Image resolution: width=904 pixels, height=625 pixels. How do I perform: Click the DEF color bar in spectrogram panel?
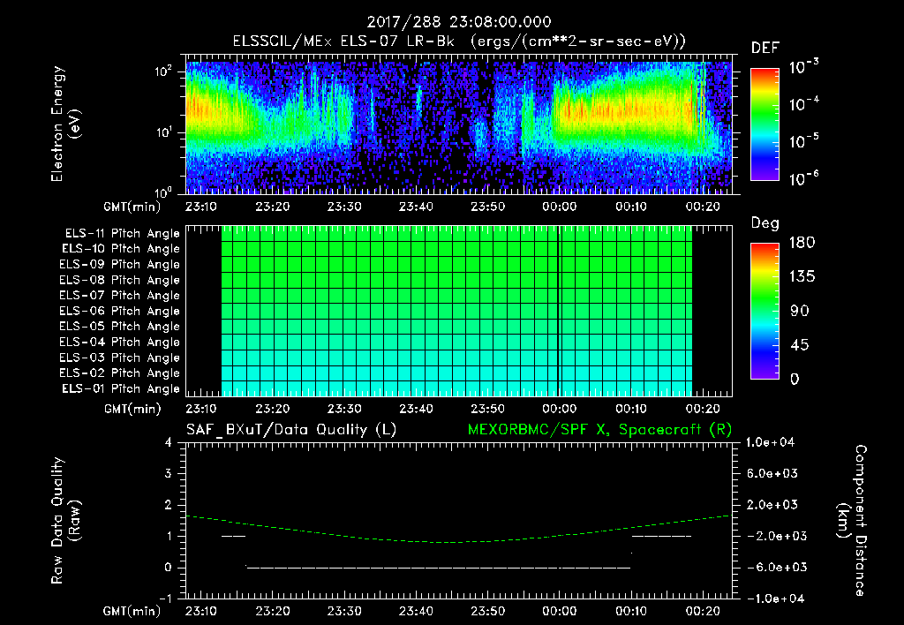coord(765,124)
